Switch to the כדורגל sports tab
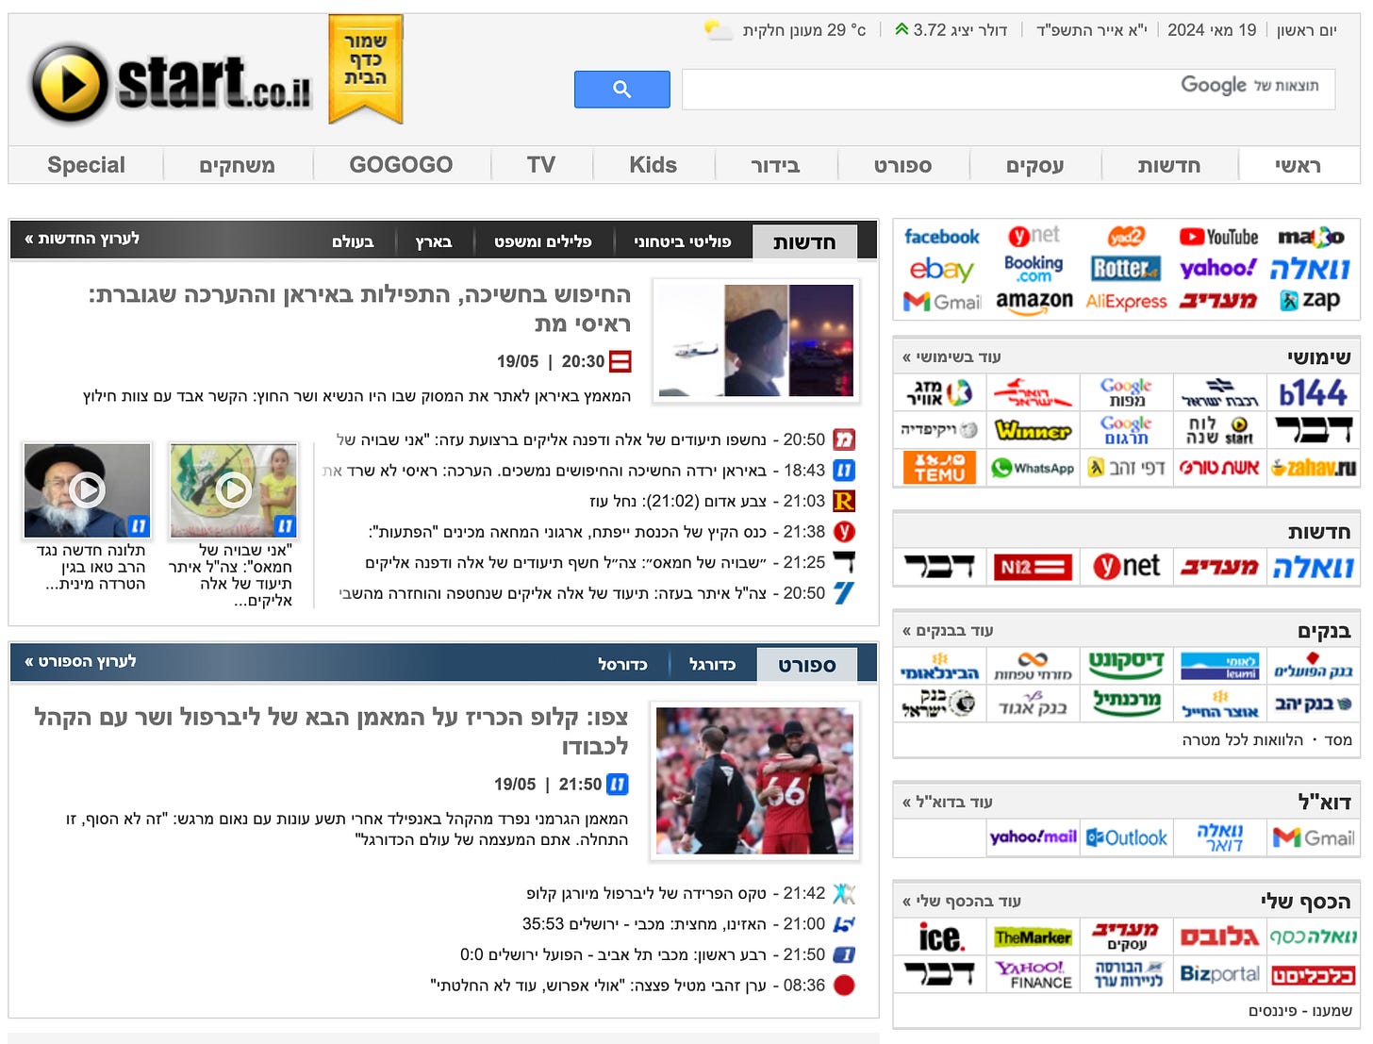This screenshot has height=1044, width=1373. point(712,664)
